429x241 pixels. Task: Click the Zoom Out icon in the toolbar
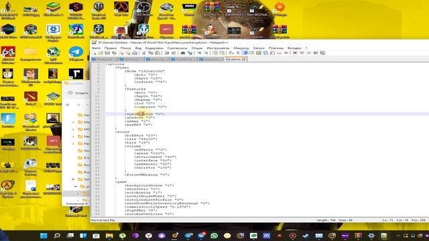(x=206, y=53)
